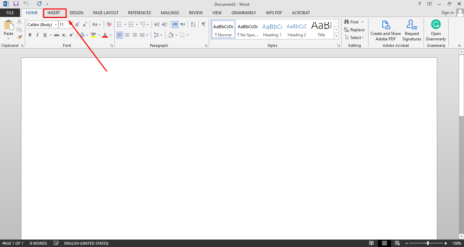The width and height of the screenshot is (464, 247).
Task: Activate the Format Painter
Action: tap(19, 37)
